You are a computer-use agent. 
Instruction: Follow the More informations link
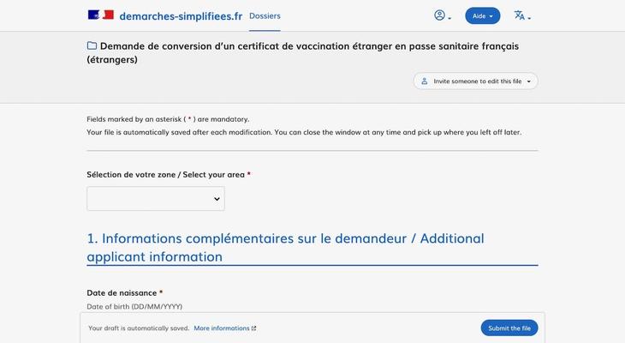(x=221, y=328)
